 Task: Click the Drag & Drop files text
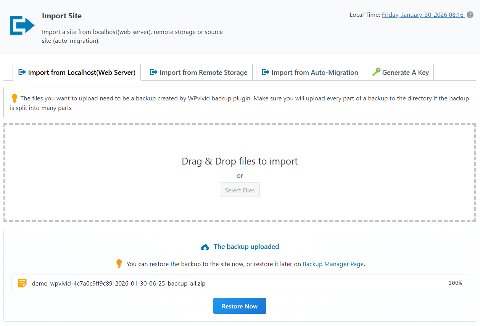click(x=240, y=161)
